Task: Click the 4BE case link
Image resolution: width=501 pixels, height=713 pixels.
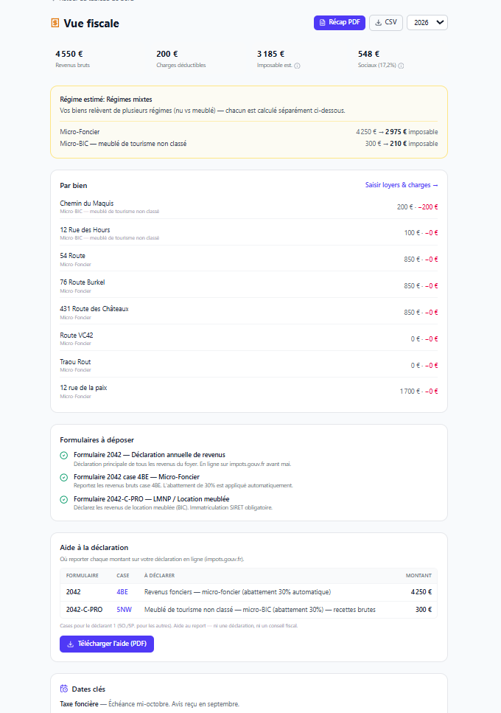Action: point(122,592)
